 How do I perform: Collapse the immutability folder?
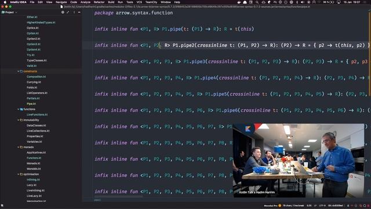coord(18,120)
